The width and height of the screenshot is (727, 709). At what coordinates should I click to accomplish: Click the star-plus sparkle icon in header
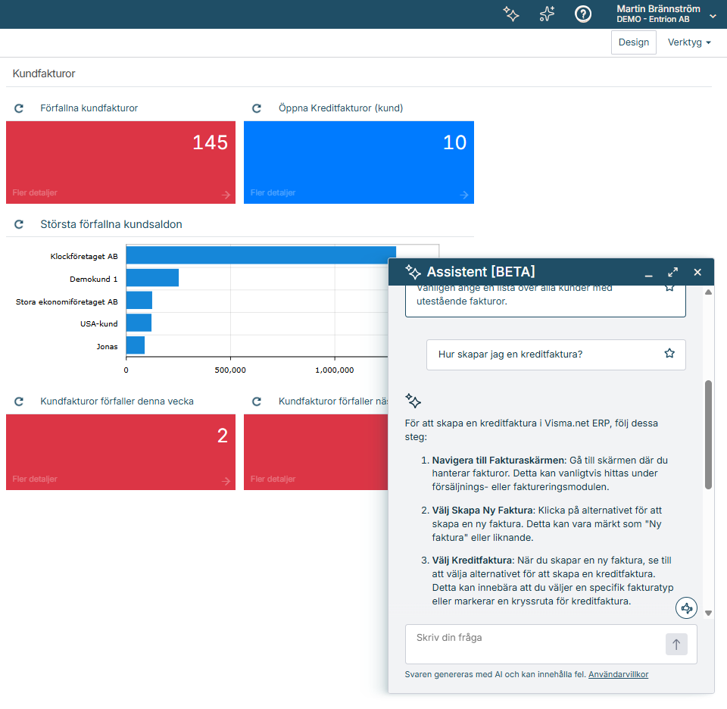click(x=547, y=14)
